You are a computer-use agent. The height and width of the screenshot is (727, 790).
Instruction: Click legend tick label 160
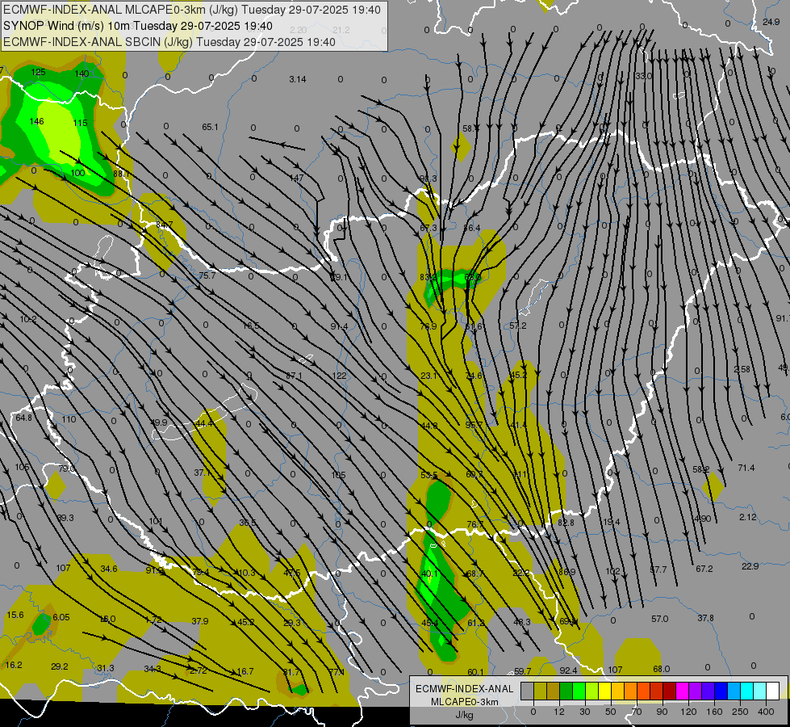[x=714, y=712]
